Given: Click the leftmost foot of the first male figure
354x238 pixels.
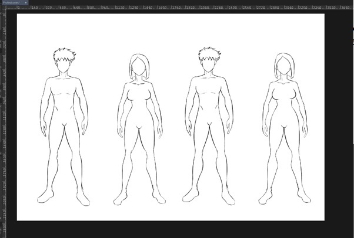Looking at the screenshot, I should click(45, 196).
